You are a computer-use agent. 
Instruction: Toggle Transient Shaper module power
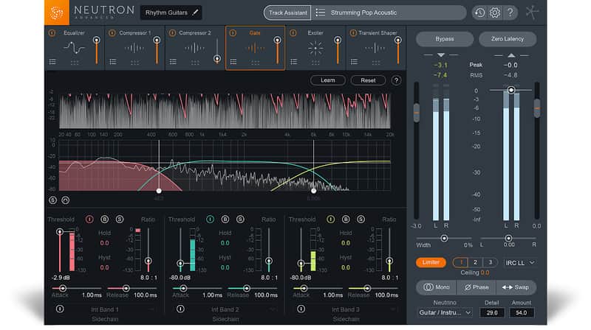tap(353, 33)
